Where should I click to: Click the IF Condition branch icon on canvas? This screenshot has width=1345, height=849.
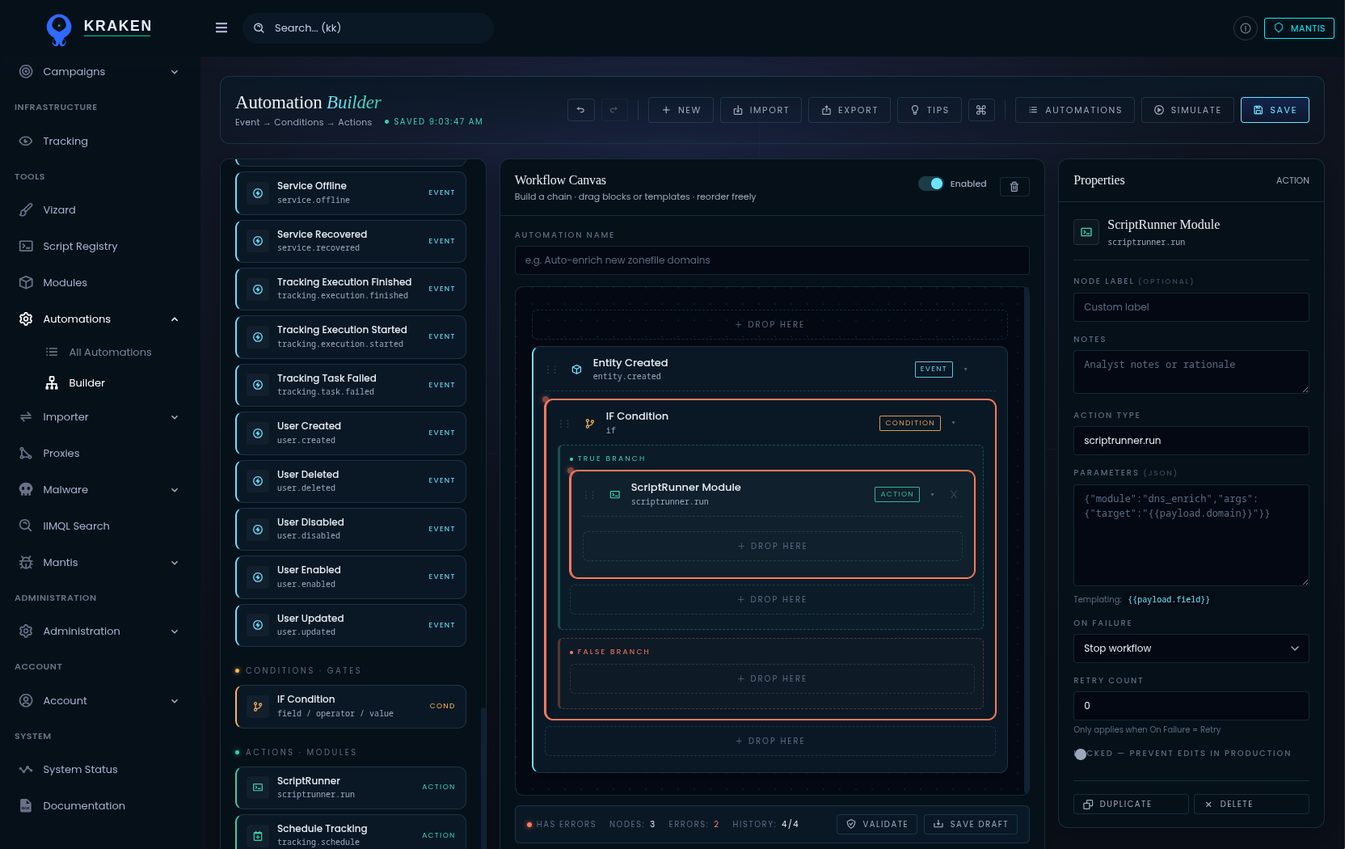coord(590,423)
